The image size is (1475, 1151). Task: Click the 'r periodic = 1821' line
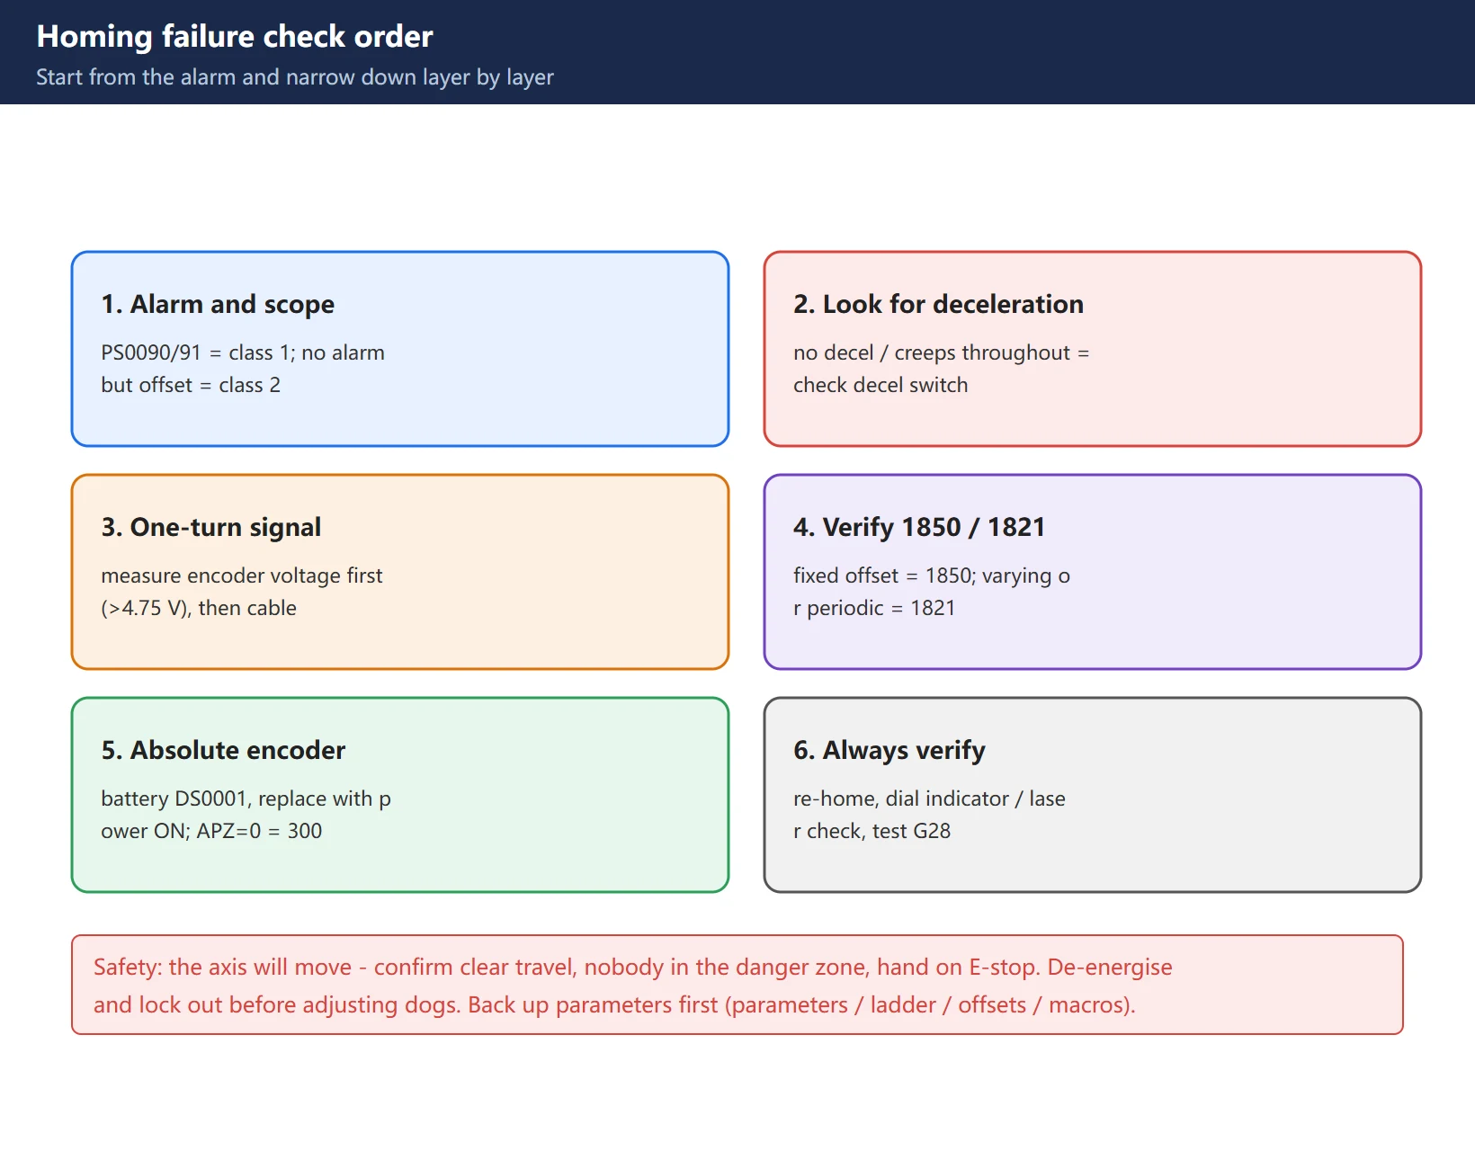pyautogui.click(x=874, y=608)
